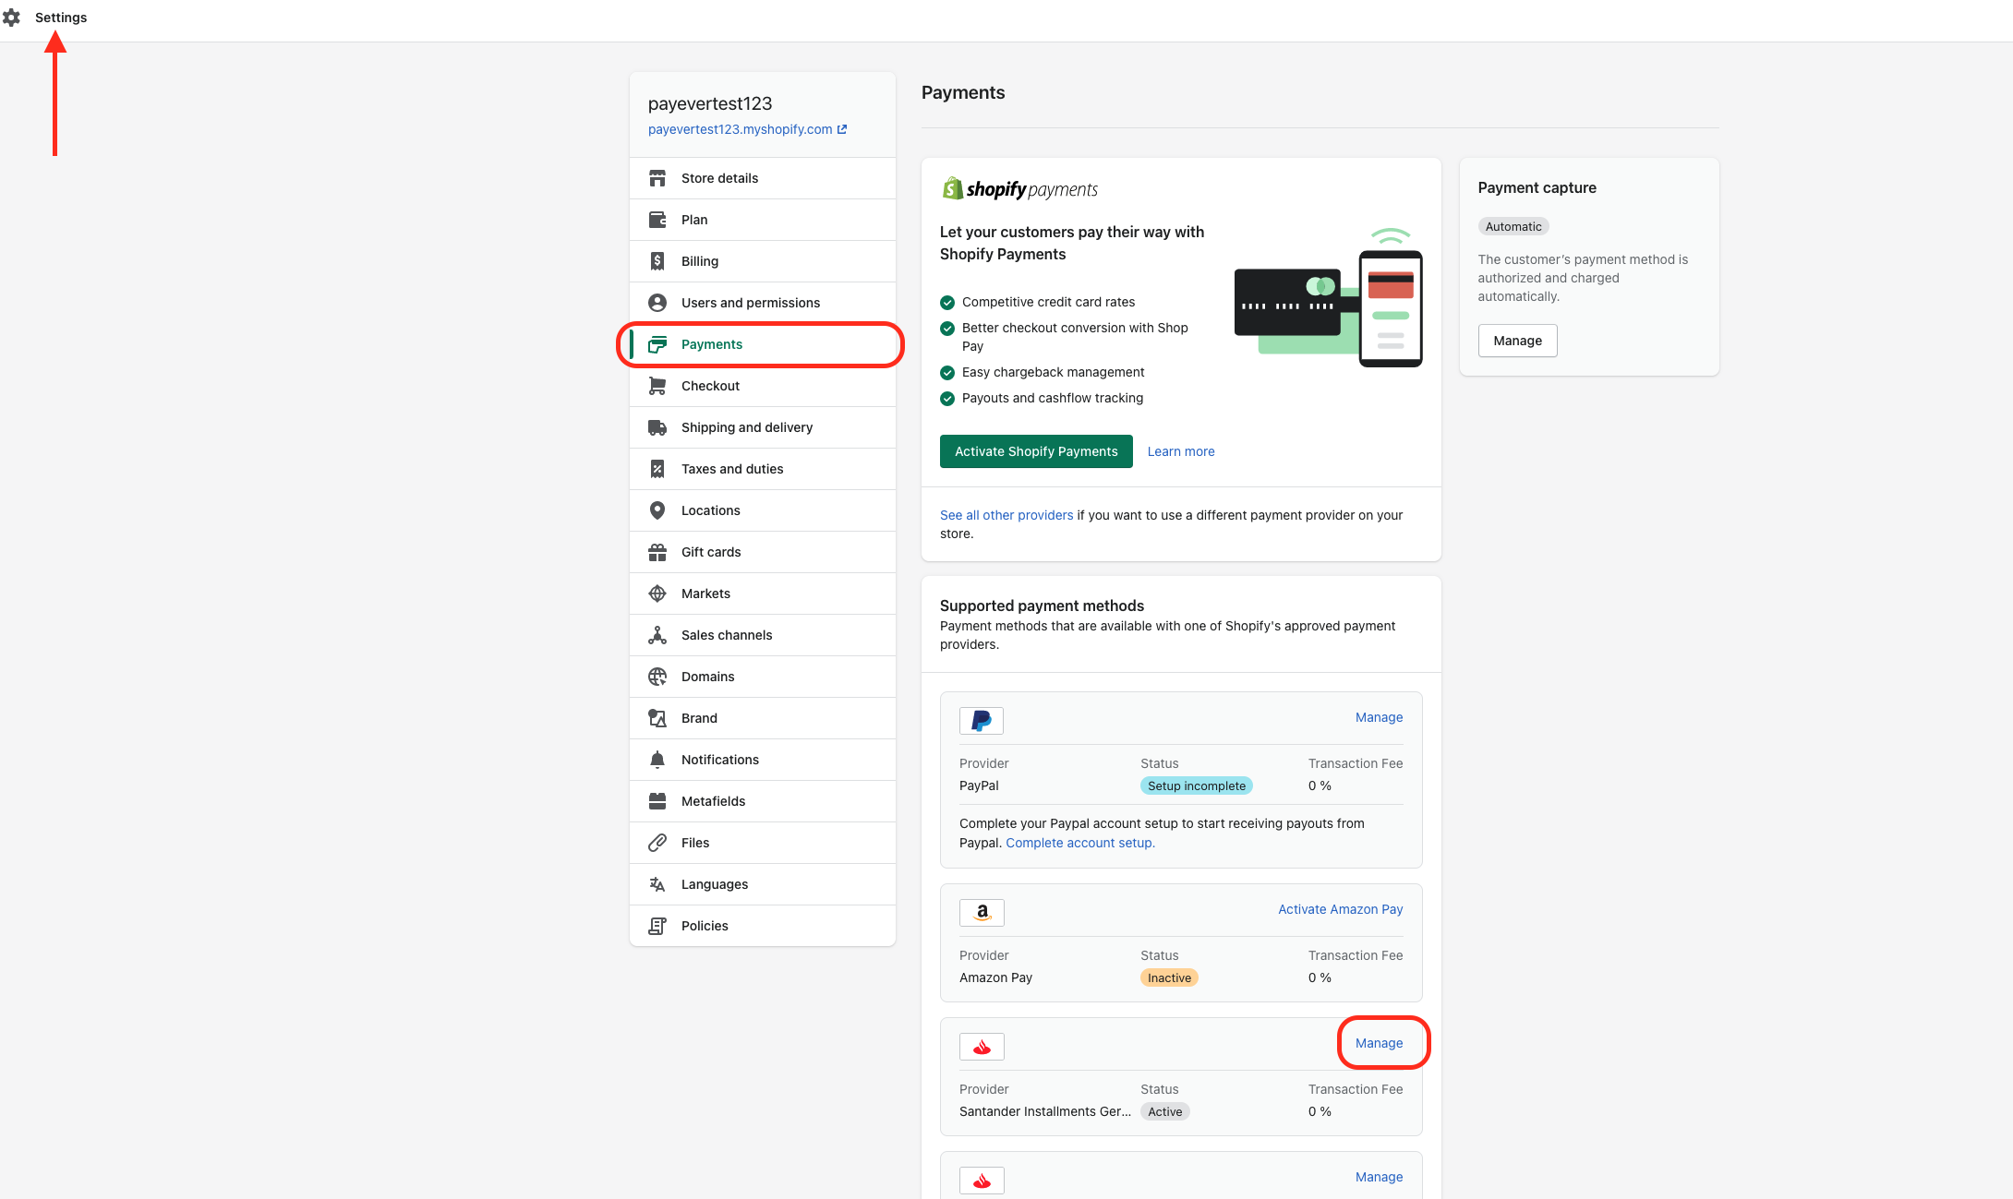Click the Payments card icon in sidebar
Viewport: 2013px width, 1199px height.
coord(657,344)
